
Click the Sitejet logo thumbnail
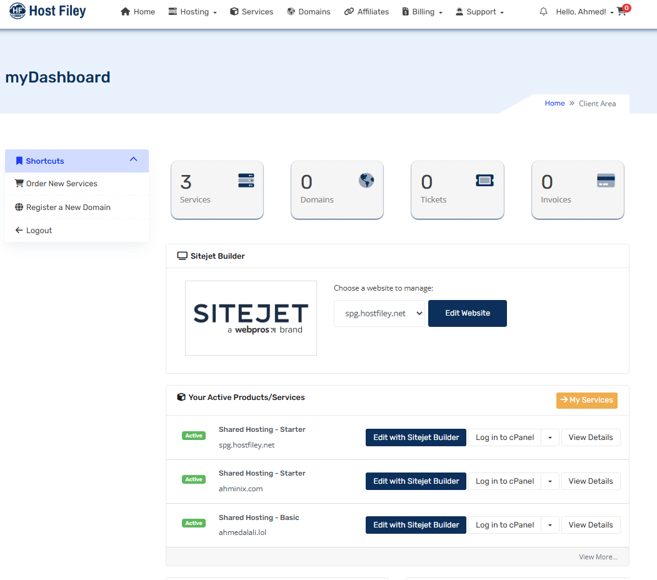[251, 318]
